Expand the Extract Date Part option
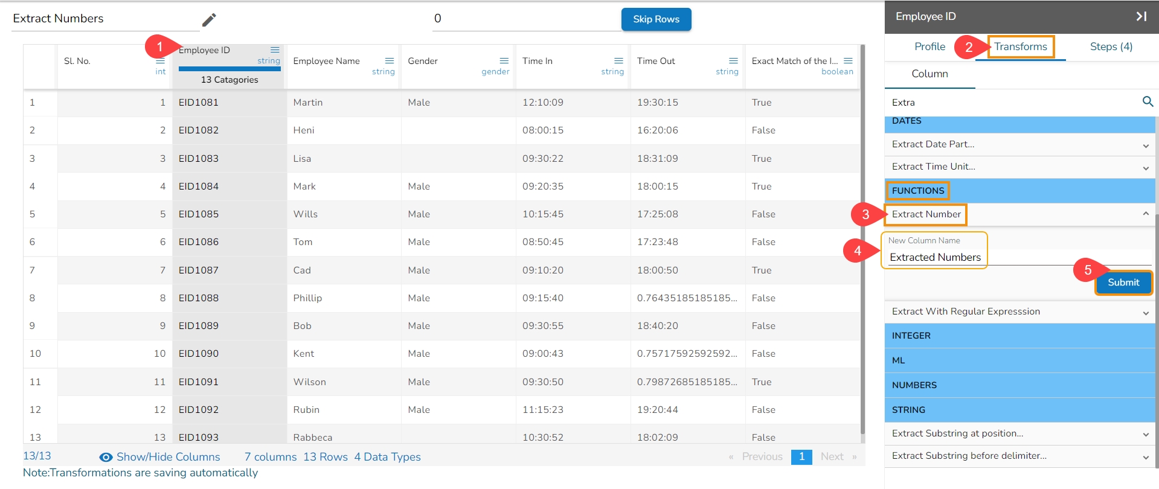Screen dimensions: 1159x489 (1145, 145)
